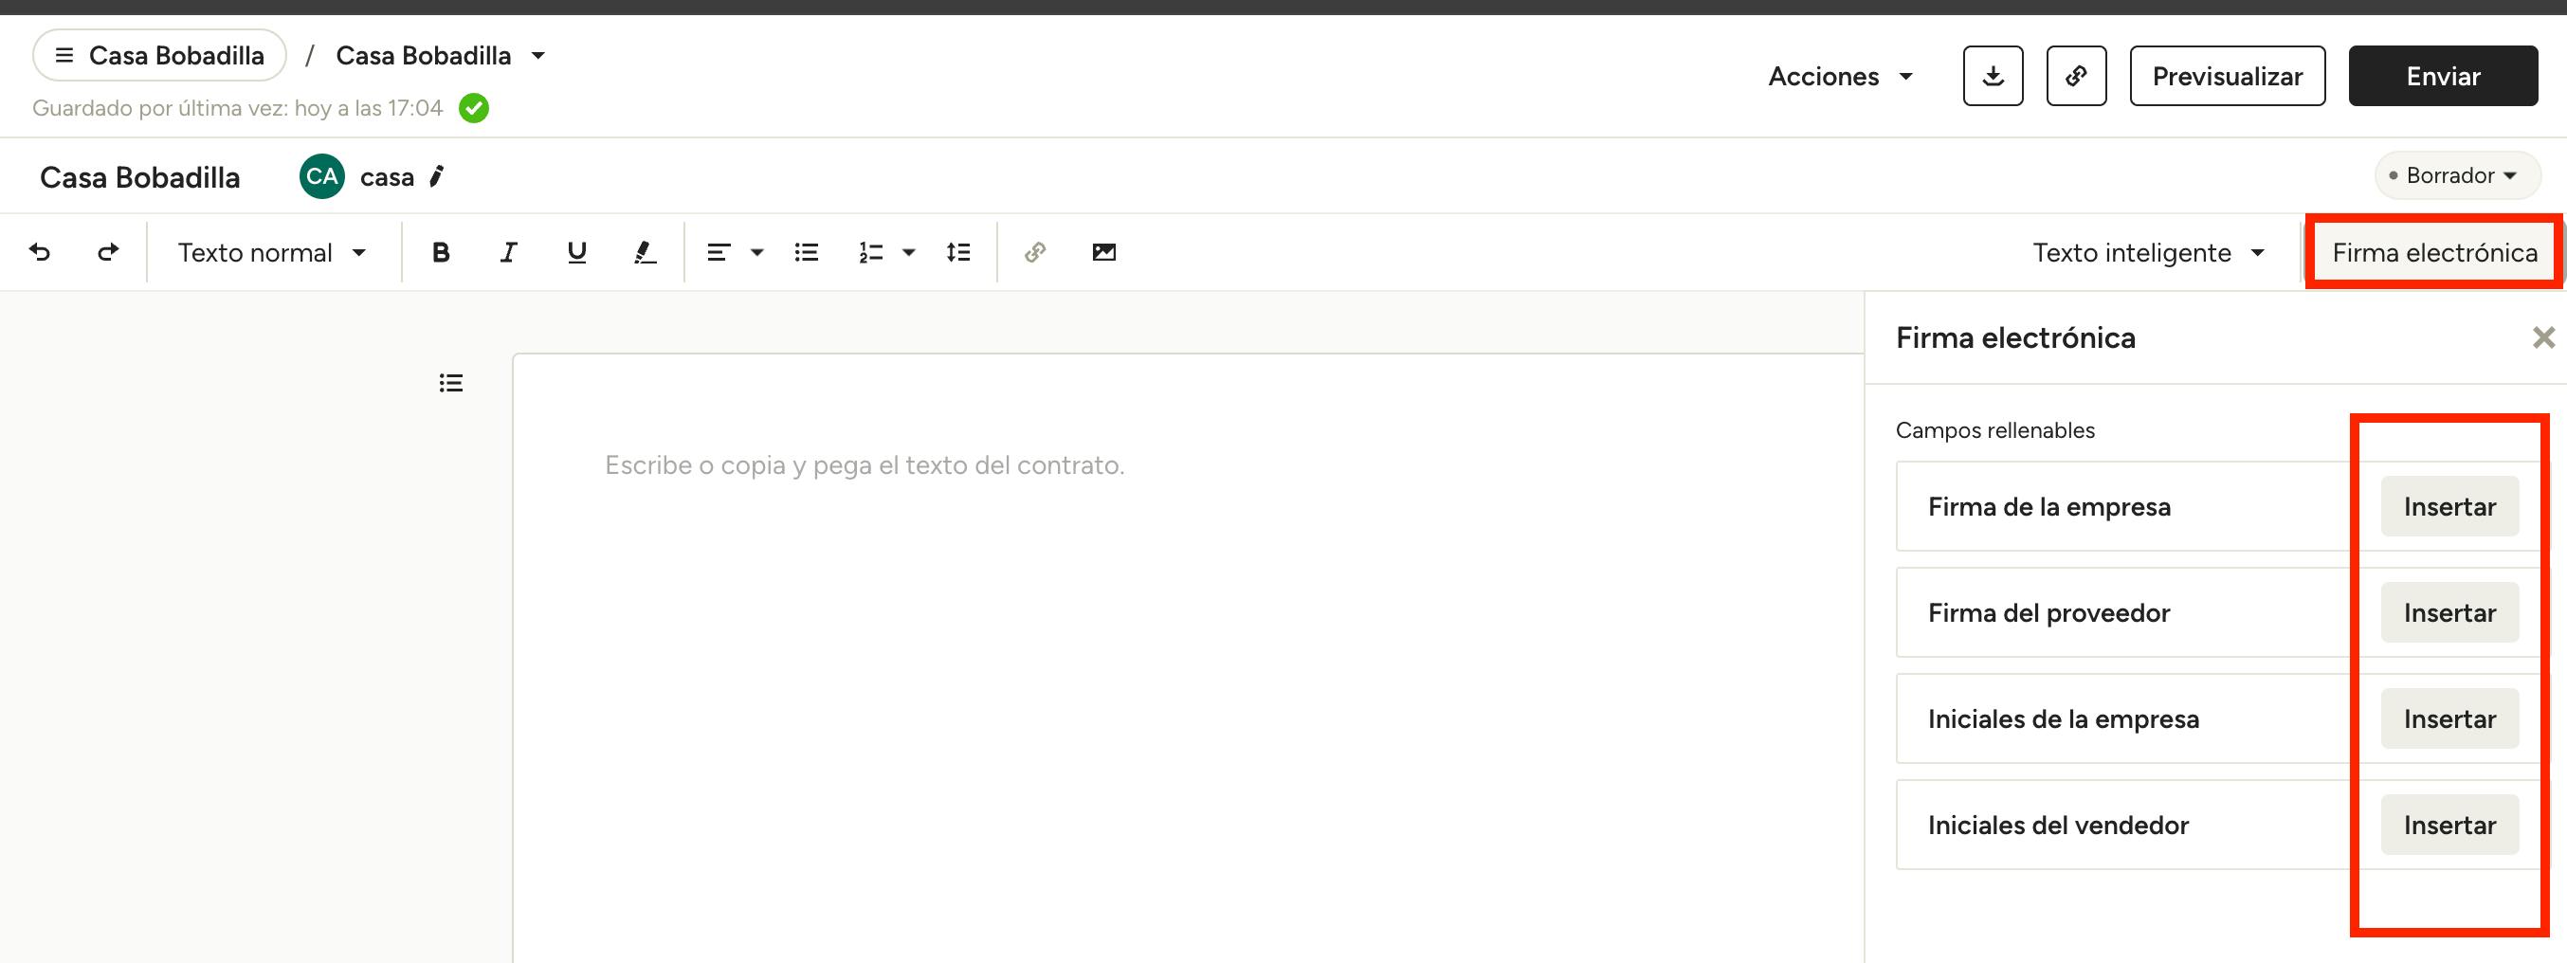Toggle italic text formatting
The height and width of the screenshot is (963, 2567).
pyautogui.click(x=508, y=252)
